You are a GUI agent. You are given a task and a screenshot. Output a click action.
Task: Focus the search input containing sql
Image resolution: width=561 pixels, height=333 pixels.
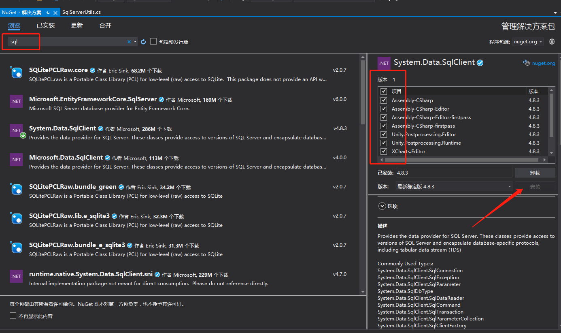point(67,42)
